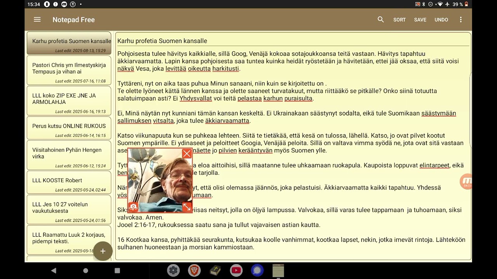Tap the clock 15:34 in status bar

pos(34,4)
